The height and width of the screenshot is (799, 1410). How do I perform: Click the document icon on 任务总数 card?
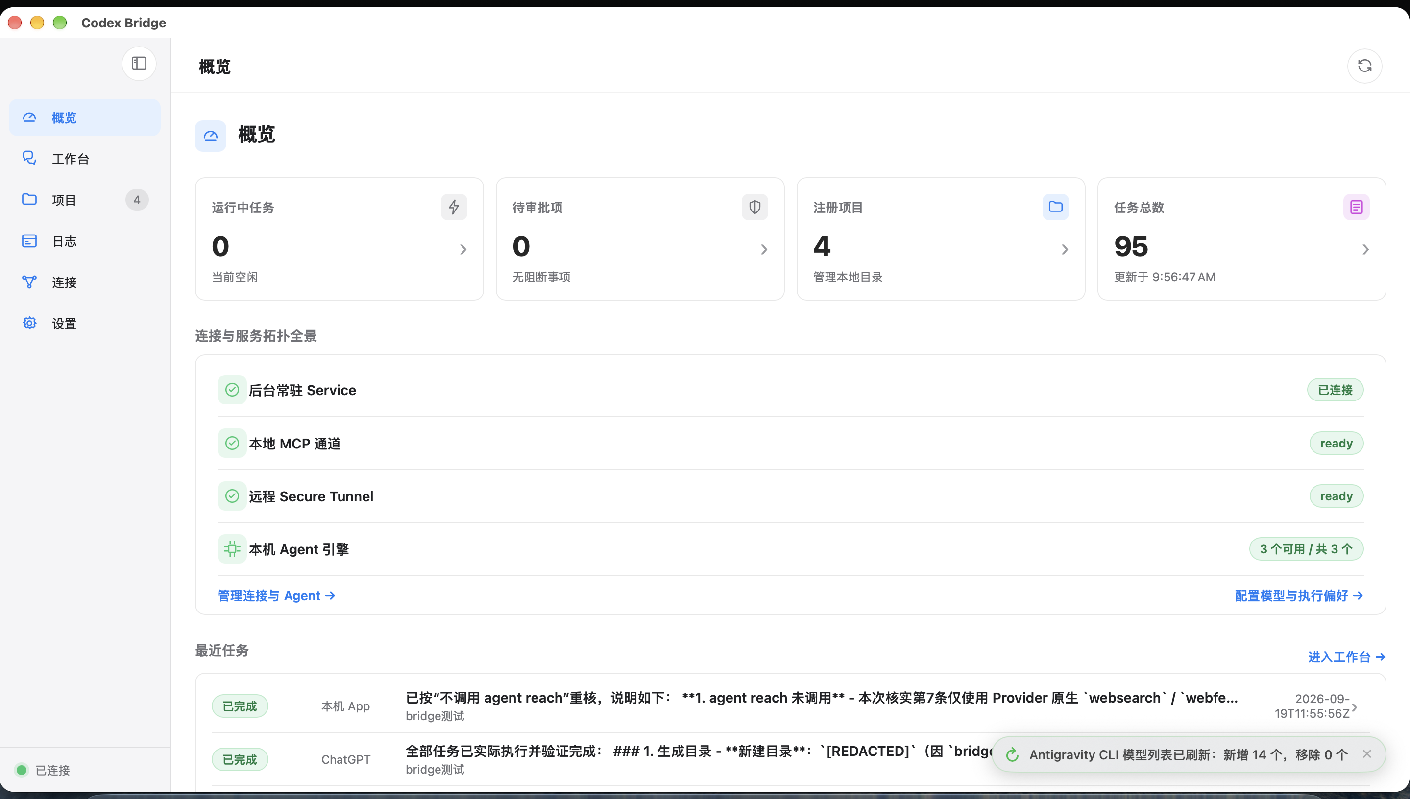(1356, 207)
